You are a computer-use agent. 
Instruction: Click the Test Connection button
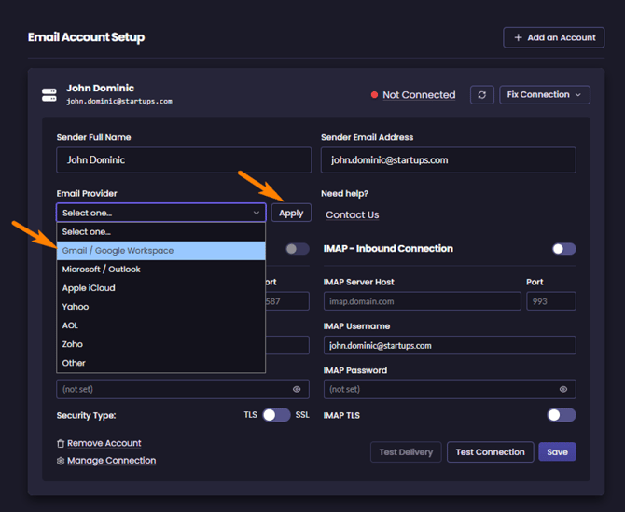point(491,451)
